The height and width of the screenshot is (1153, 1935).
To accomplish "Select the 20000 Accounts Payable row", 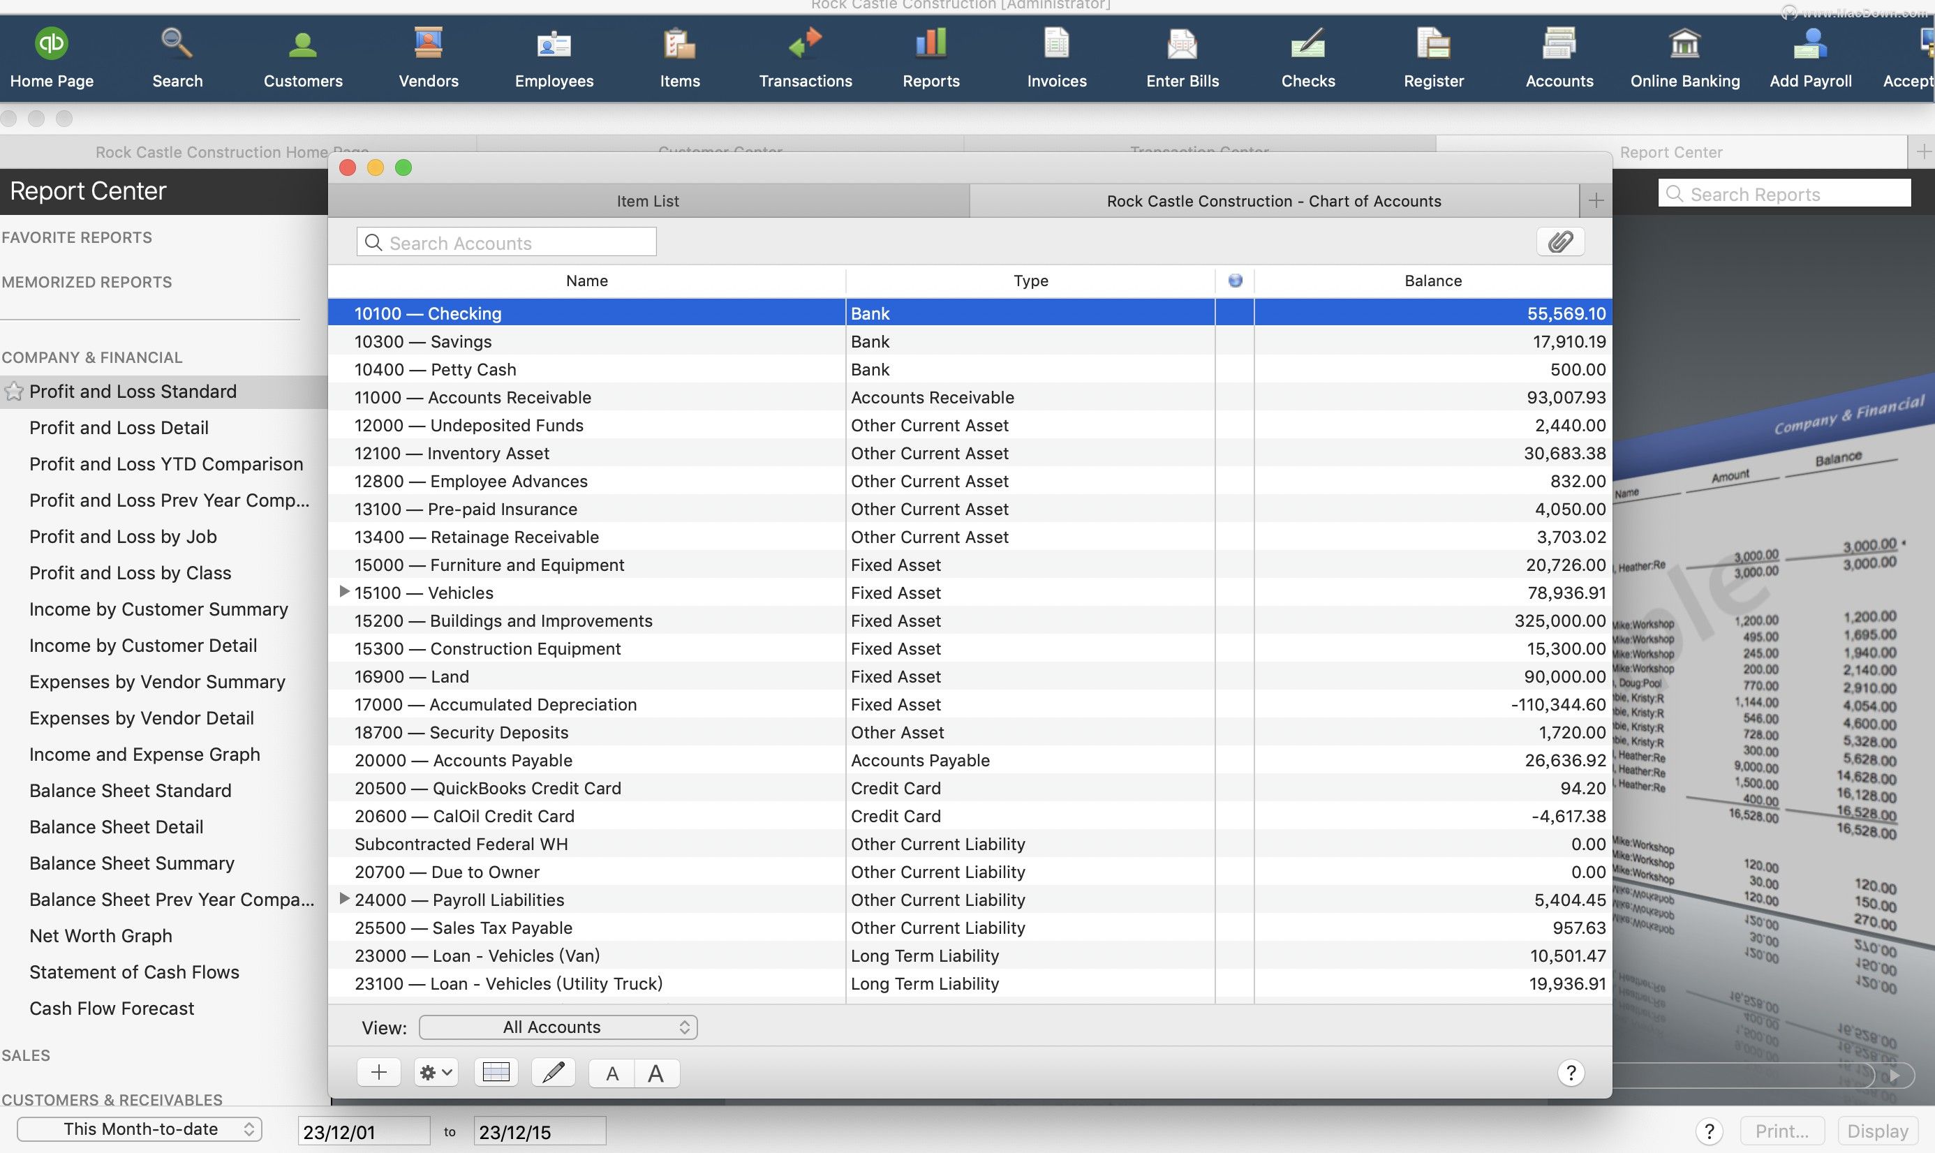I will tap(970, 760).
